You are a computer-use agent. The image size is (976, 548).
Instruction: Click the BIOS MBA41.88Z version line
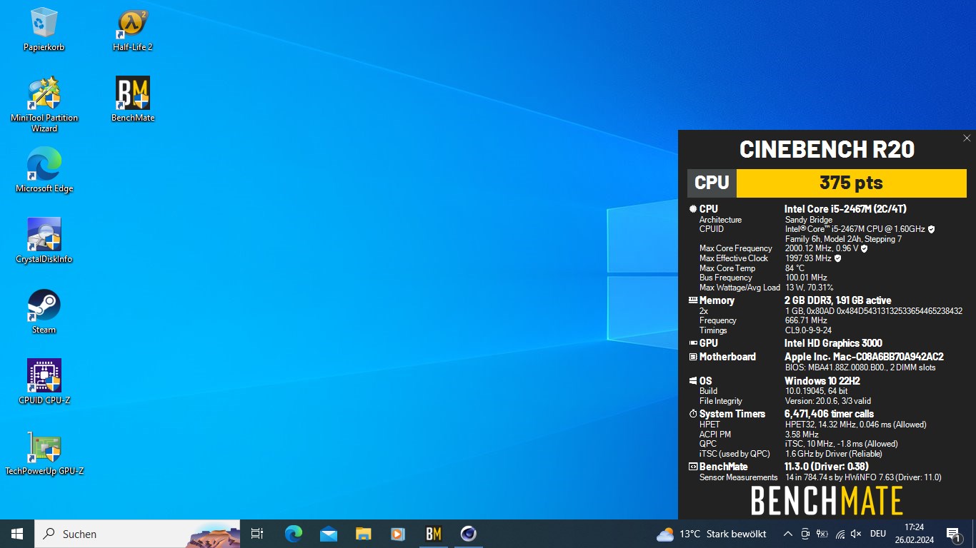[x=860, y=367]
